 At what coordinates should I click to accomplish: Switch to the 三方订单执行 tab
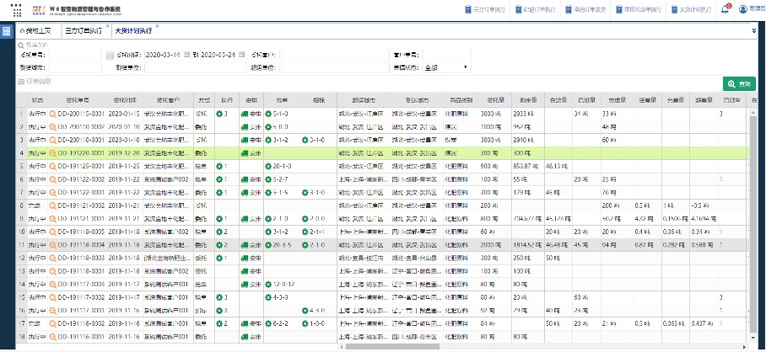point(84,31)
